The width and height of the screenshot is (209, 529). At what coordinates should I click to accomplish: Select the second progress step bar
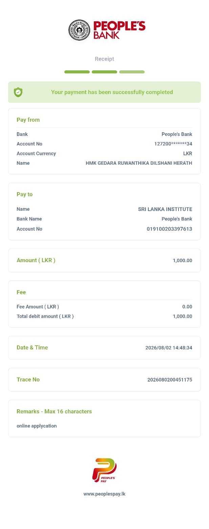point(104,72)
